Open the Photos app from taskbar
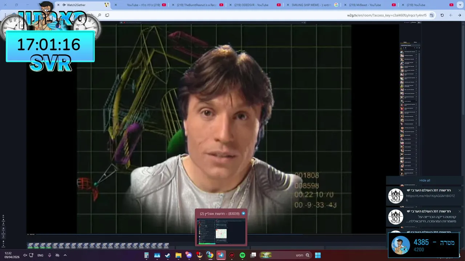Image resolution: width=465 pixels, height=261 pixels. [157, 255]
